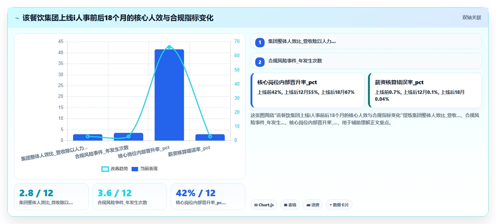Toggle the 当前表现 legend item
496x224 pixels.
pyautogui.click(x=145, y=169)
